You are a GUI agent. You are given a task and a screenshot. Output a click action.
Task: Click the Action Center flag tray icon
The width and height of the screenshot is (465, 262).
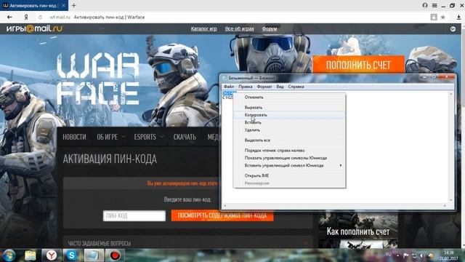(x=406, y=255)
